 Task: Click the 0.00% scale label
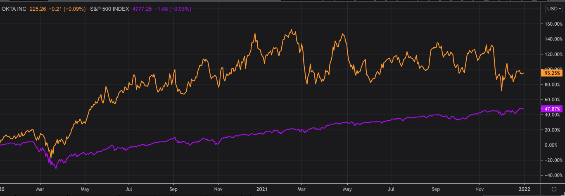pos(553,145)
